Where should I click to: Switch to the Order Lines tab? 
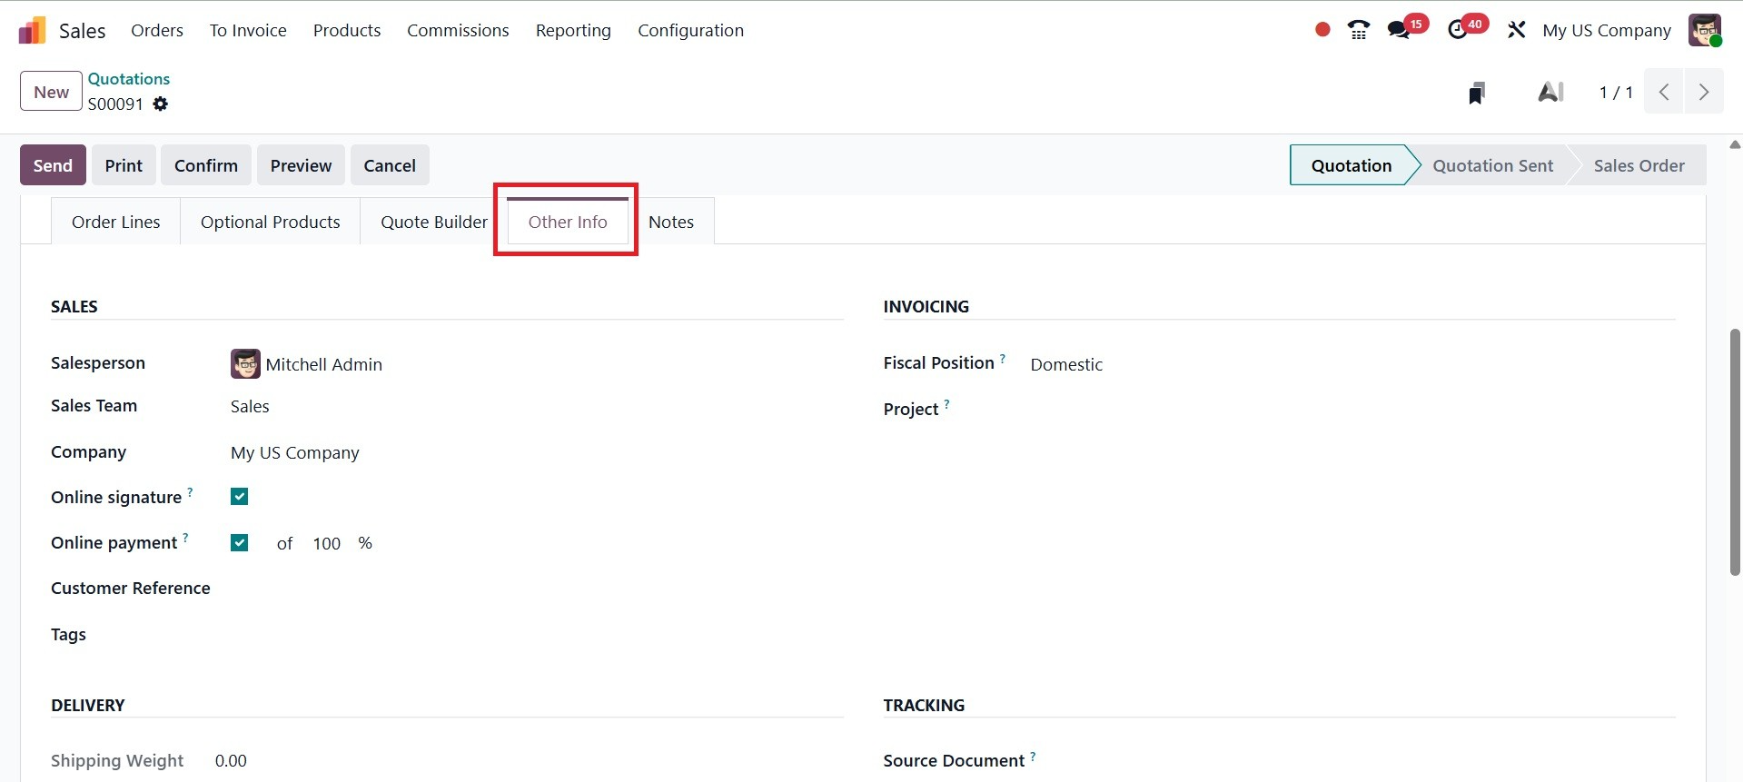115,222
